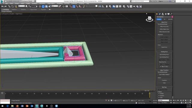Switch to the Modify command panel

[160, 14]
